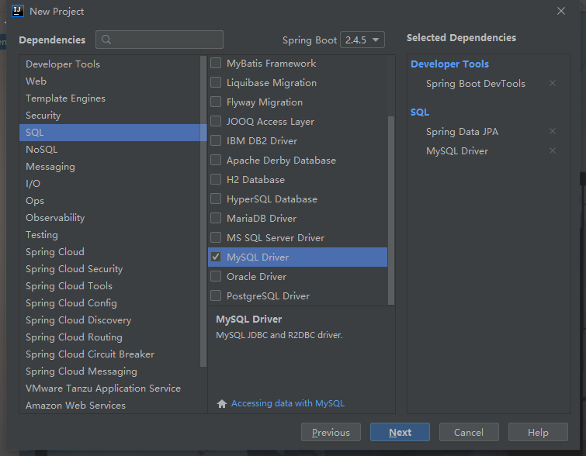Click the home icon beside the guide link
Image resolution: width=586 pixels, height=456 pixels.
222,403
